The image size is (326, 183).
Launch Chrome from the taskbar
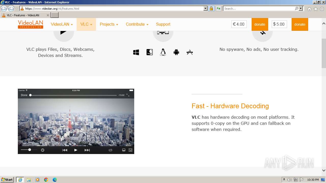click(x=46, y=180)
